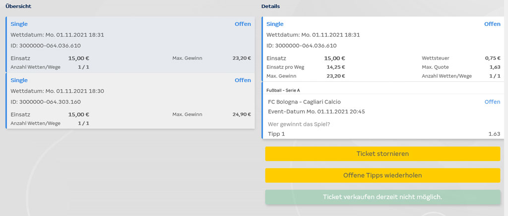Screen dimensions: 508x216
Task: Click FC Bologna - Cagliari Calcio match
Action: pos(304,102)
